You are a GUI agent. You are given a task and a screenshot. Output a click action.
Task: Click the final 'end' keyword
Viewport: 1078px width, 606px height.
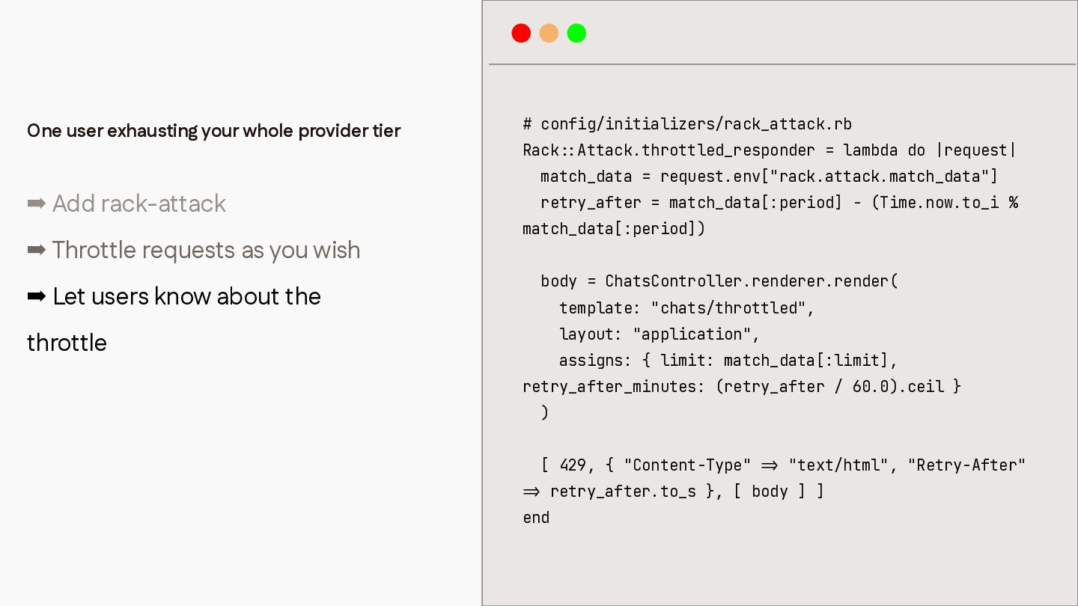coord(536,518)
